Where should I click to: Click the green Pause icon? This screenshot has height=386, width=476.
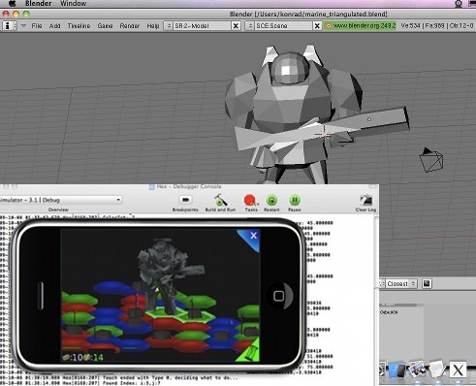coord(295,201)
